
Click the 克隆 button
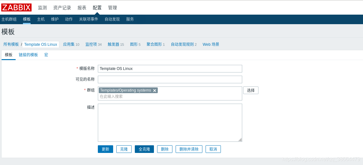coord(124,149)
